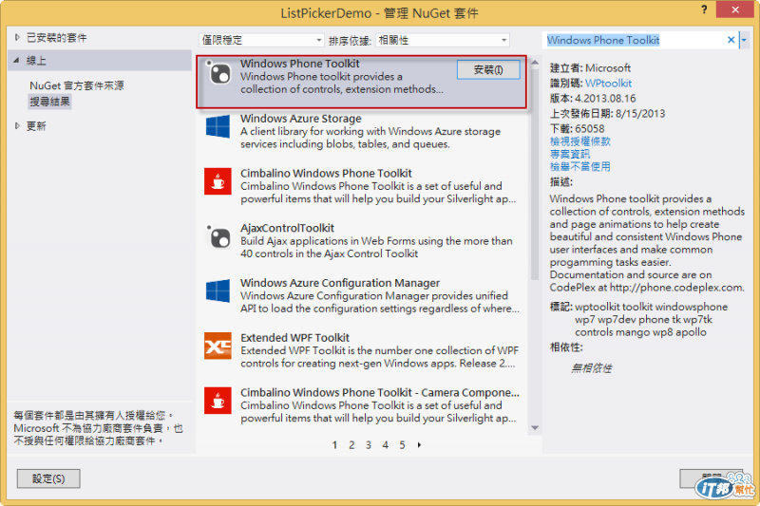Click the AjaxControlToolkit package icon
Screen dimensions: 760x506
(x=218, y=236)
